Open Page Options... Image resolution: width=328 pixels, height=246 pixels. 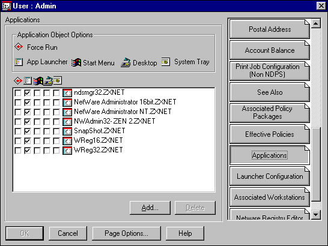(x=126, y=233)
